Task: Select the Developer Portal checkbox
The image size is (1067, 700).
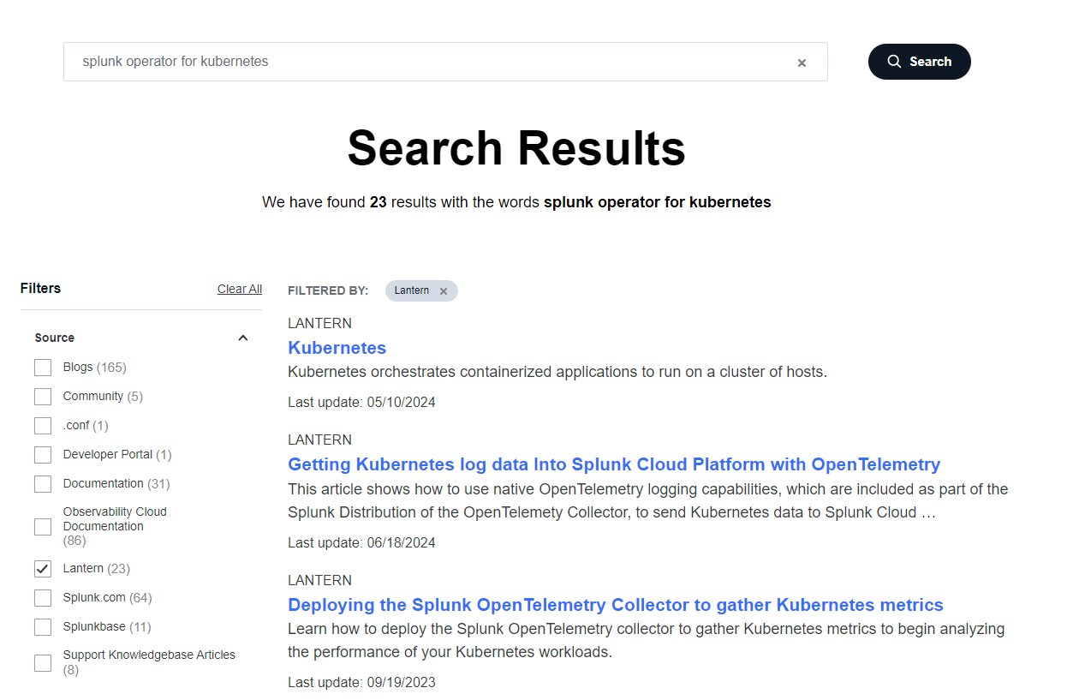Action: point(43,455)
